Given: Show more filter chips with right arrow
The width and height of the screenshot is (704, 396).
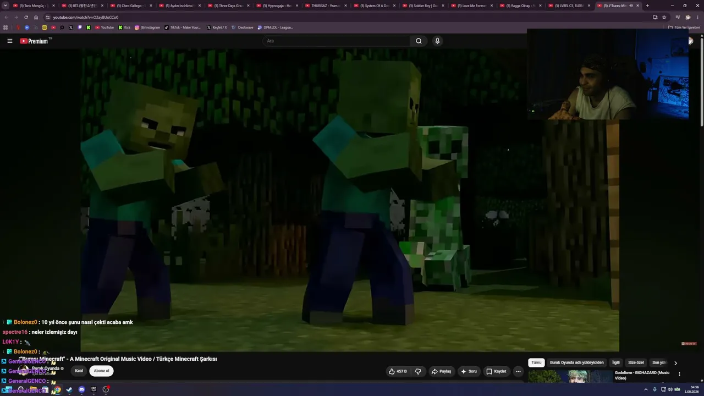Looking at the screenshot, I should click(x=675, y=363).
